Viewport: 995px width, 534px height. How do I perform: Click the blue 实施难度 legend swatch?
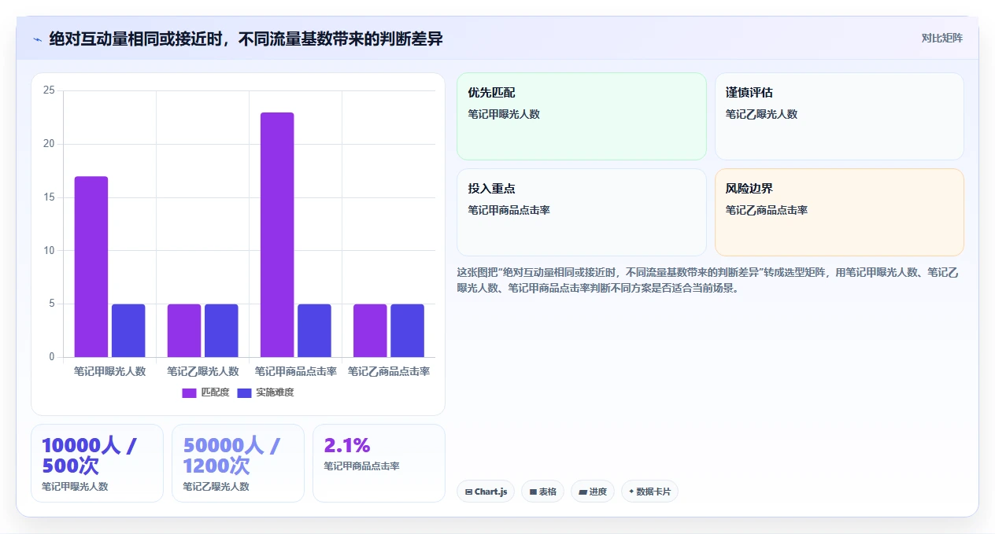(244, 393)
